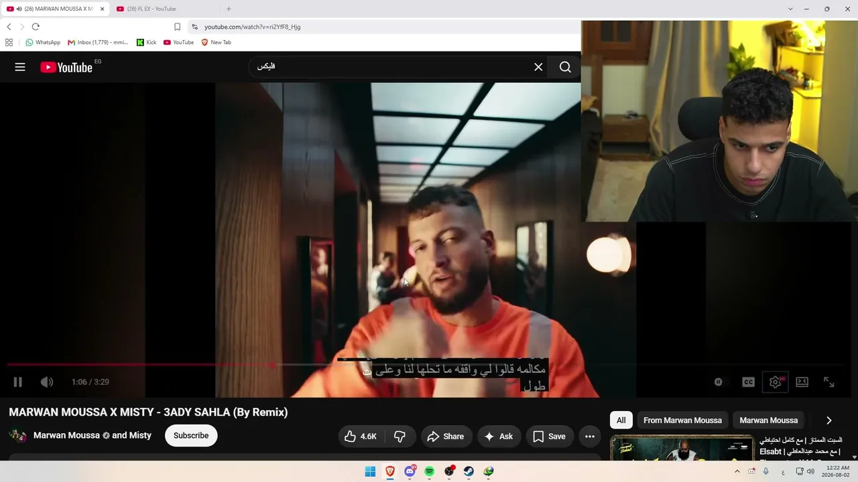Open Steam from the taskbar
The image size is (858, 482).
pos(469,471)
